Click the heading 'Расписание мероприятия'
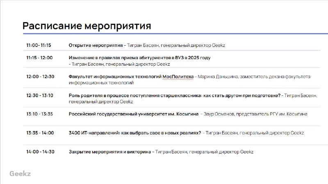This screenshot has width=328, height=184. coord(87,26)
